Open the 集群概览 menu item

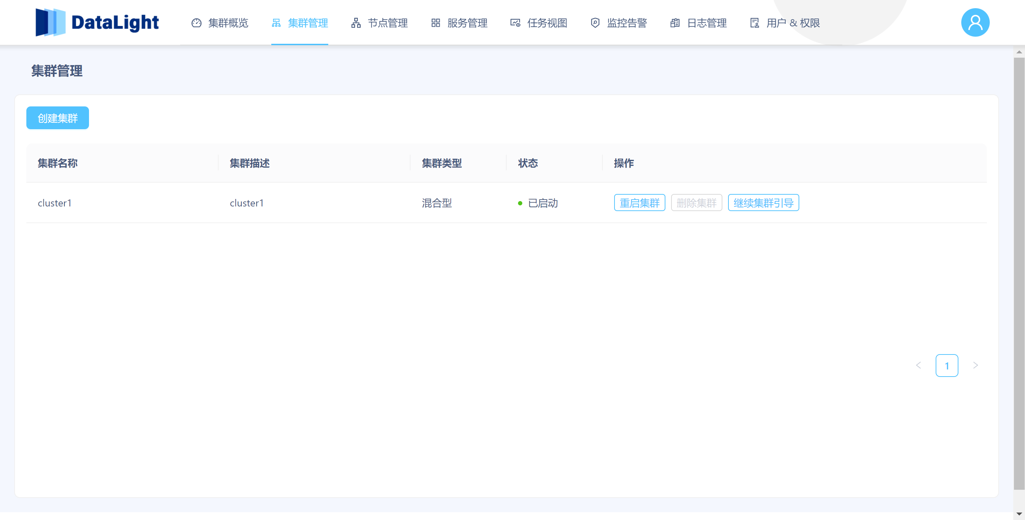click(x=220, y=23)
